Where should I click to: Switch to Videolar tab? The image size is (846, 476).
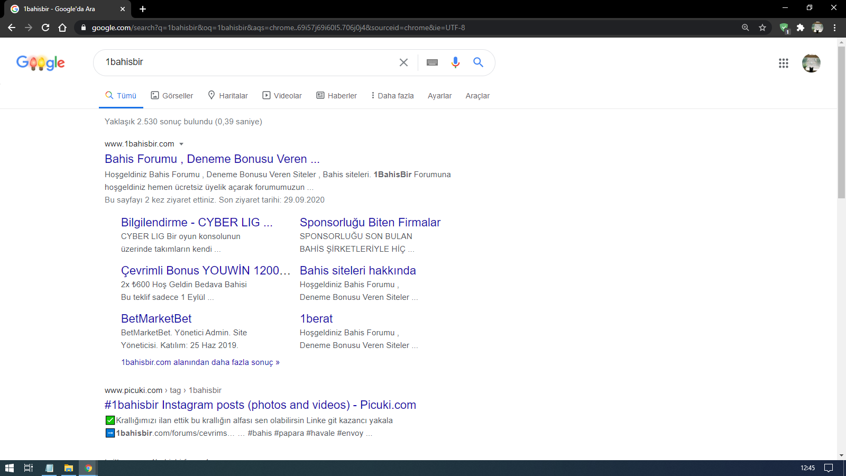[x=282, y=96]
